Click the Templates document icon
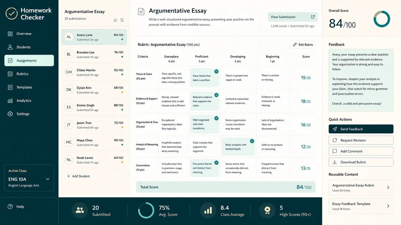Viewport: 401px width, 225px height. 10,87
